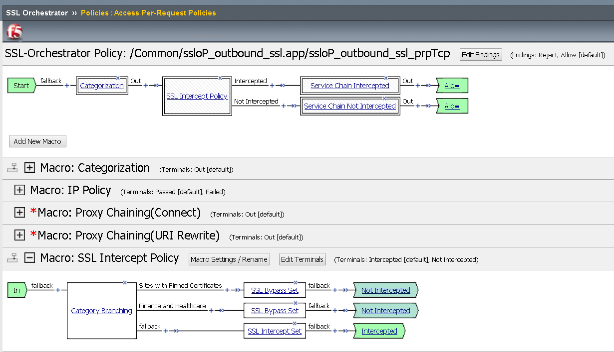Expand Macro: Proxy Chaining(URI Rewrite) section
Image resolution: width=614 pixels, height=352 pixels.
click(x=19, y=235)
